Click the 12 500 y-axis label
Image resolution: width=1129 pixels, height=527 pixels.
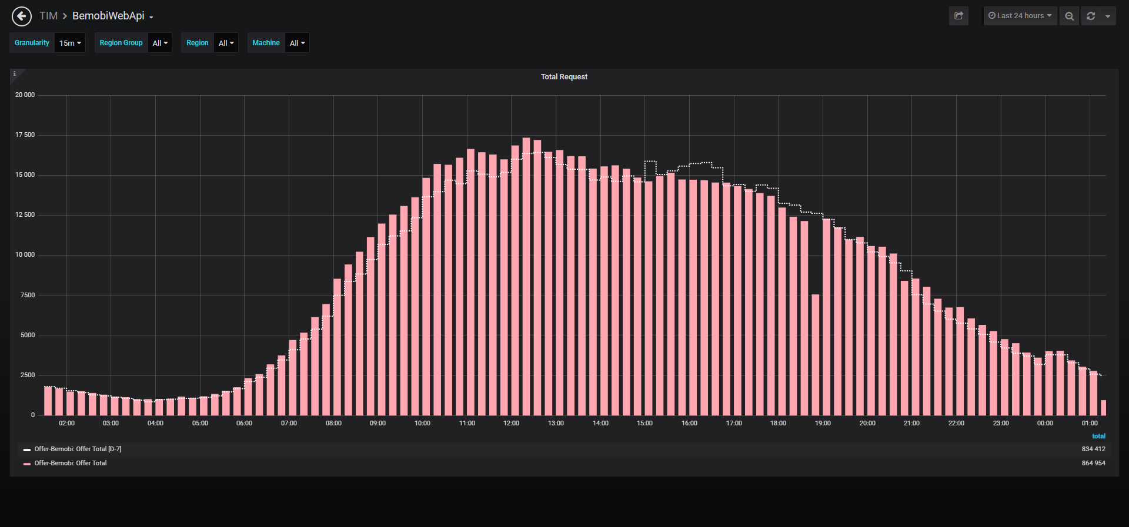25,214
